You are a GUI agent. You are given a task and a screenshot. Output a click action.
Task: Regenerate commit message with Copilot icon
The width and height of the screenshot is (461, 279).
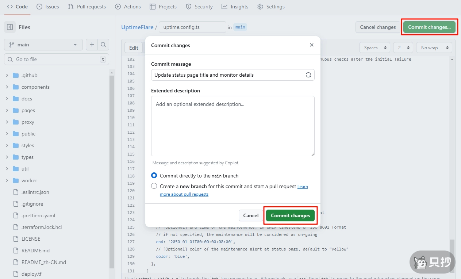coord(308,75)
